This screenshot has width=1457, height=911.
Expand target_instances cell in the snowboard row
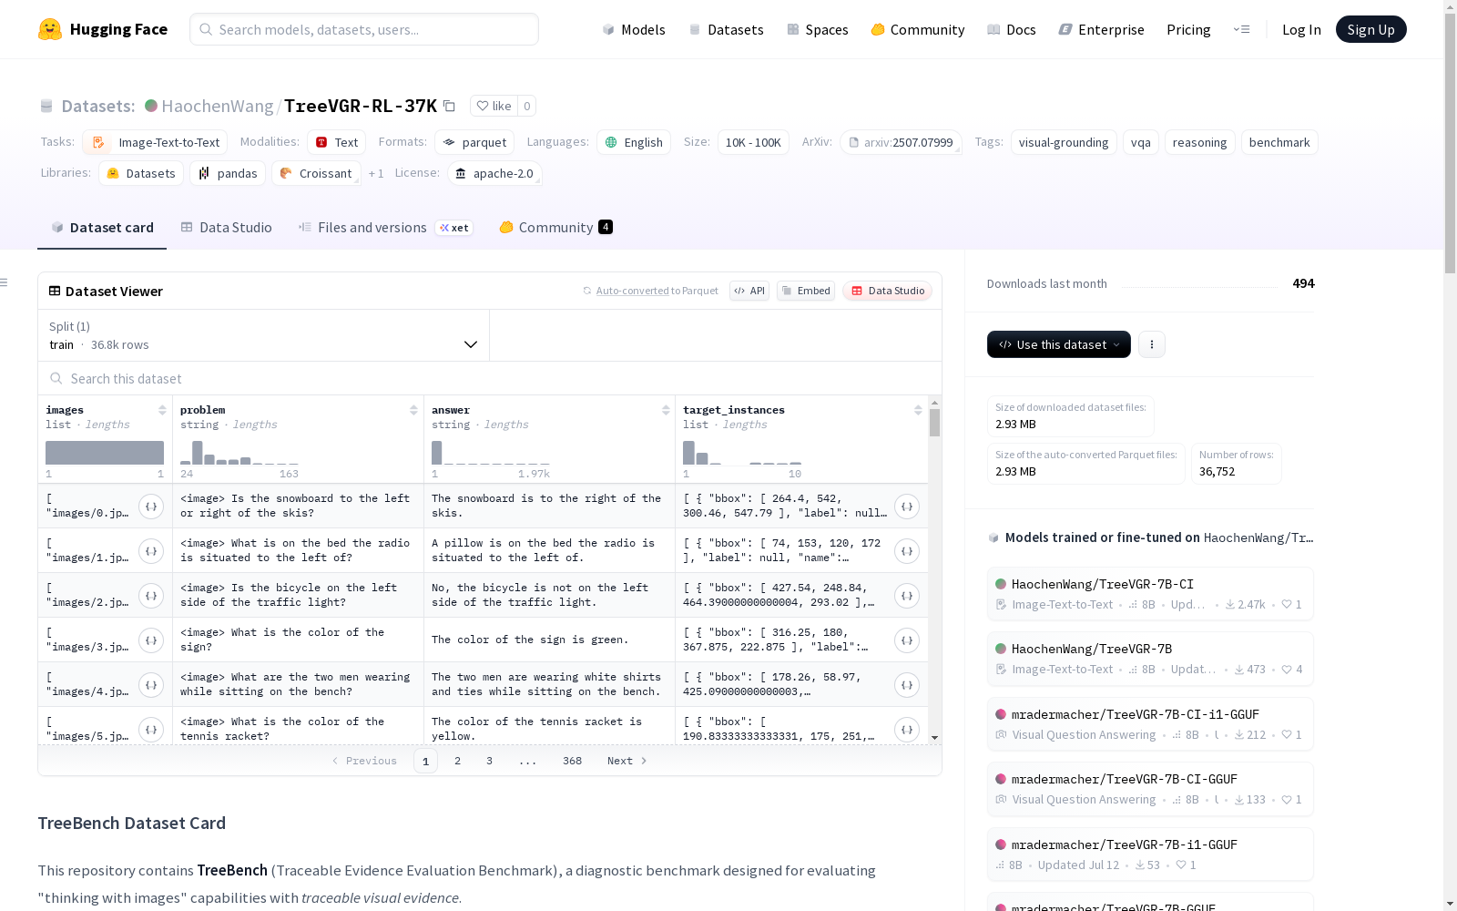click(x=907, y=507)
